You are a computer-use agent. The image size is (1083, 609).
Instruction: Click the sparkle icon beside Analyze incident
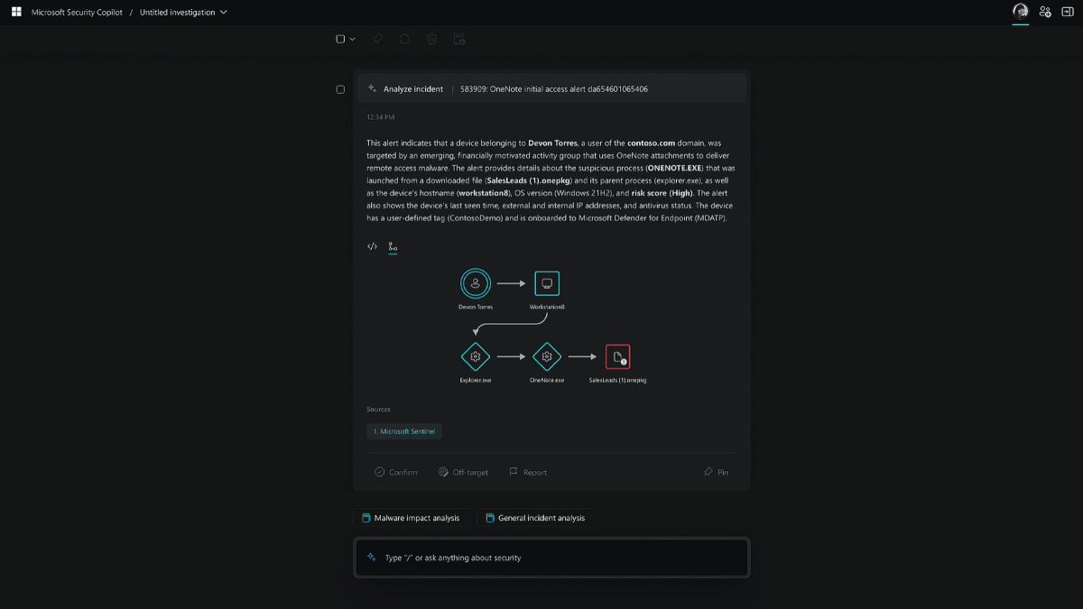click(x=372, y=88)
